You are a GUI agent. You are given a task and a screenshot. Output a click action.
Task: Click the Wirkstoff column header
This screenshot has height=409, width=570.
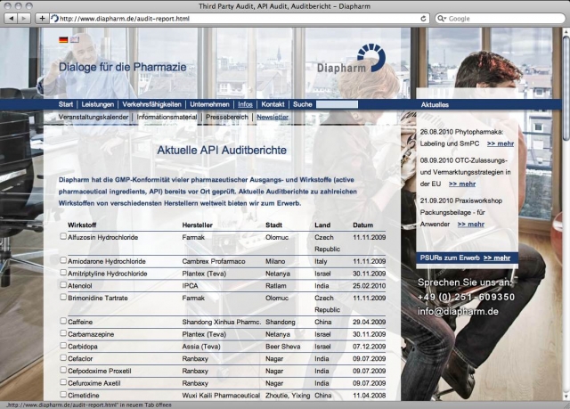point(82,225)
